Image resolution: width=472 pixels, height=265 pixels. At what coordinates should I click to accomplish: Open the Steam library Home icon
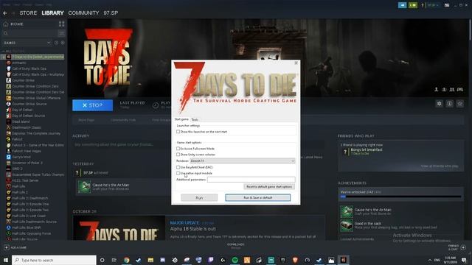point(6,24)
